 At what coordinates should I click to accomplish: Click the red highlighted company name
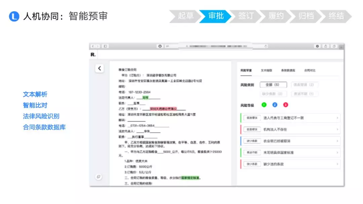pyautogui.click(x=163, y=109)
